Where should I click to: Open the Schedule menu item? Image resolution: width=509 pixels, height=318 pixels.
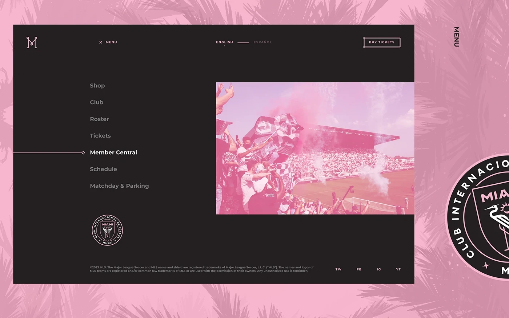coord(104,169)
